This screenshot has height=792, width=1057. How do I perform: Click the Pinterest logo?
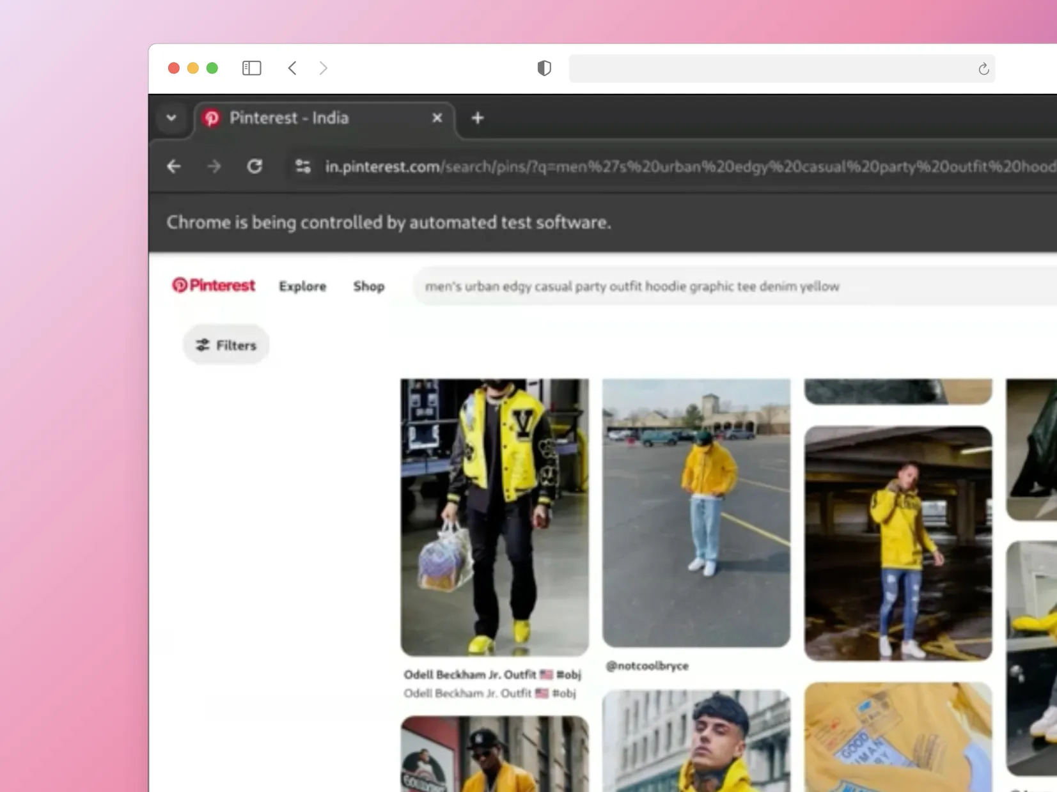tap(214, 285)
